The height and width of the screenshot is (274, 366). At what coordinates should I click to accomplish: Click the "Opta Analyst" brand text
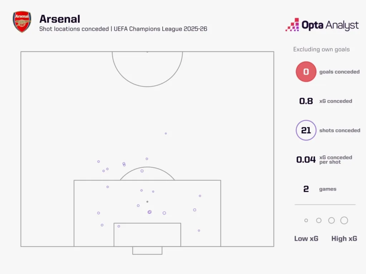click(x=330, y=25)
